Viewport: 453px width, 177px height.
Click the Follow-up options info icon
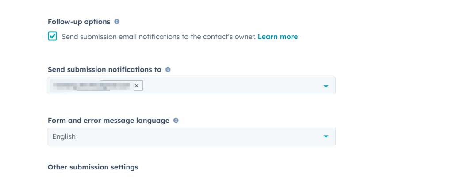[x=117, y=22]
